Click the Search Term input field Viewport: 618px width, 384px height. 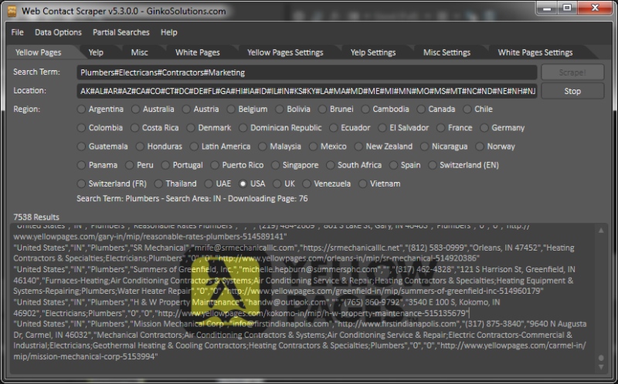point(307,72)
